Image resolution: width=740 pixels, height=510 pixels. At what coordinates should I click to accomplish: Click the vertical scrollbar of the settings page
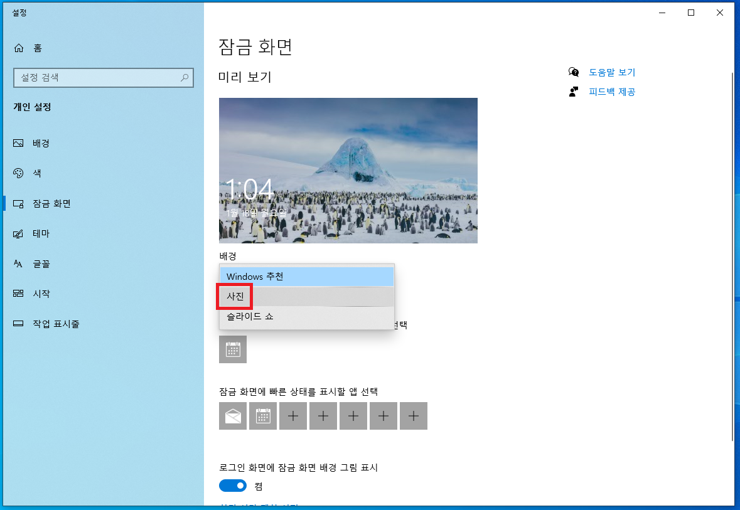click(x=732, y=257)
